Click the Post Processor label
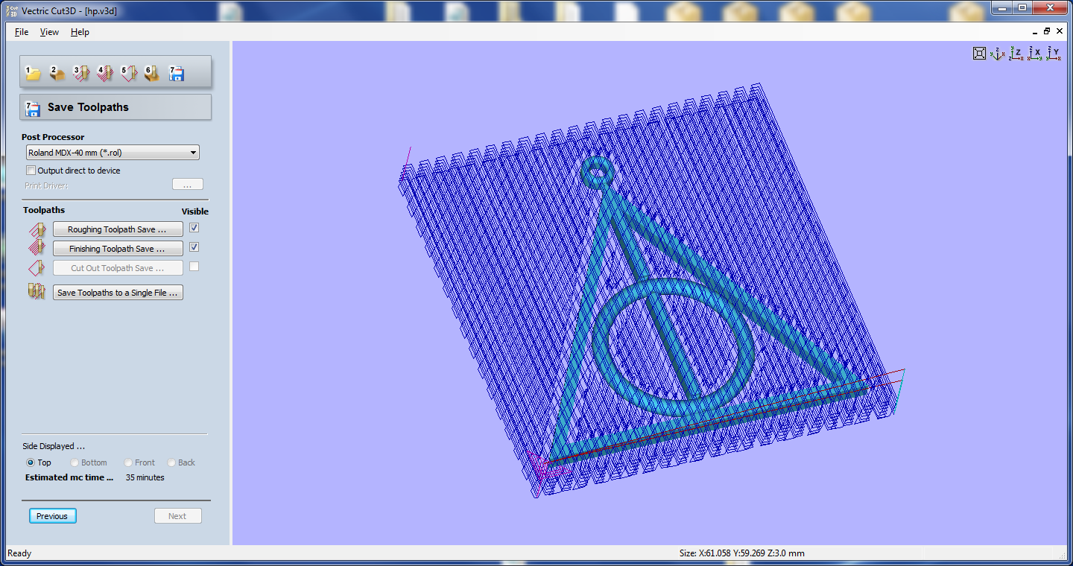 pyautogui.click(x=53, y=137)
